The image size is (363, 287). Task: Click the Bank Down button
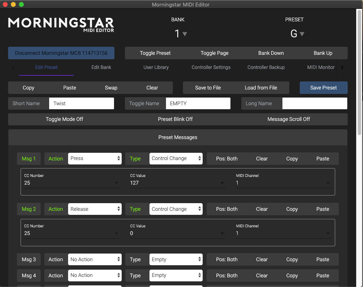pos(271,53)
